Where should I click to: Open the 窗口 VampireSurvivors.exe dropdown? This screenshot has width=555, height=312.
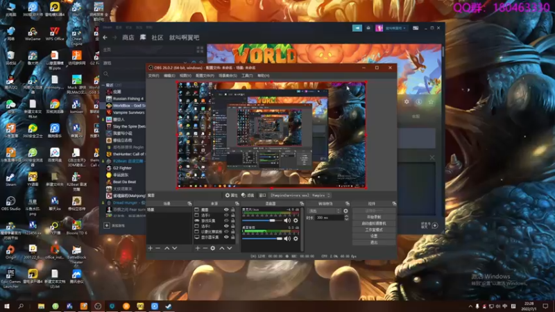pyautogui.click(x=300, y=196)
